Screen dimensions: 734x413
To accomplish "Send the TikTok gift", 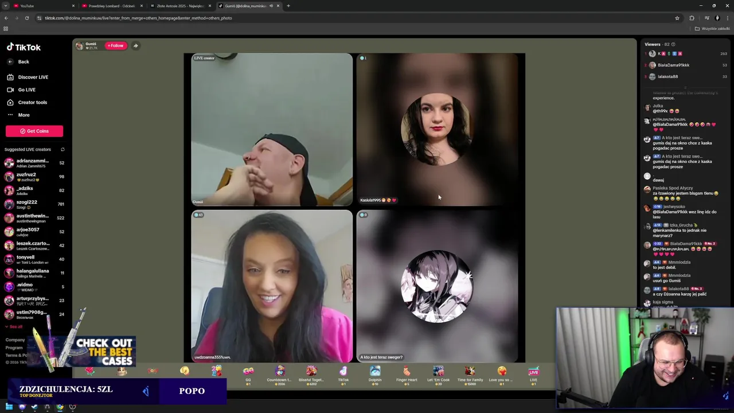I will (343, 375).
